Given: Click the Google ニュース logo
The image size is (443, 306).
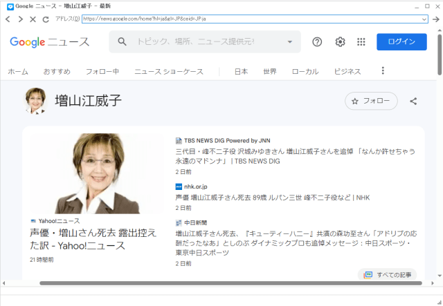Looking at the screenshot, I should click(50, 42).
